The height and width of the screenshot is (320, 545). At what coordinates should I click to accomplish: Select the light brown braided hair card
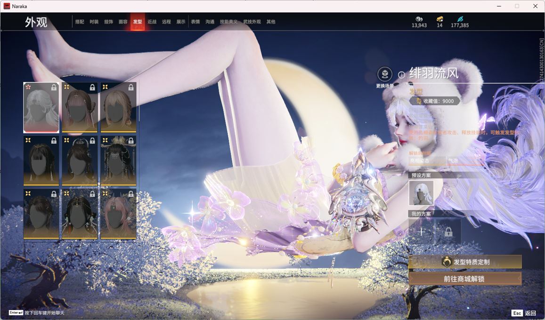[x=118, y=108]
